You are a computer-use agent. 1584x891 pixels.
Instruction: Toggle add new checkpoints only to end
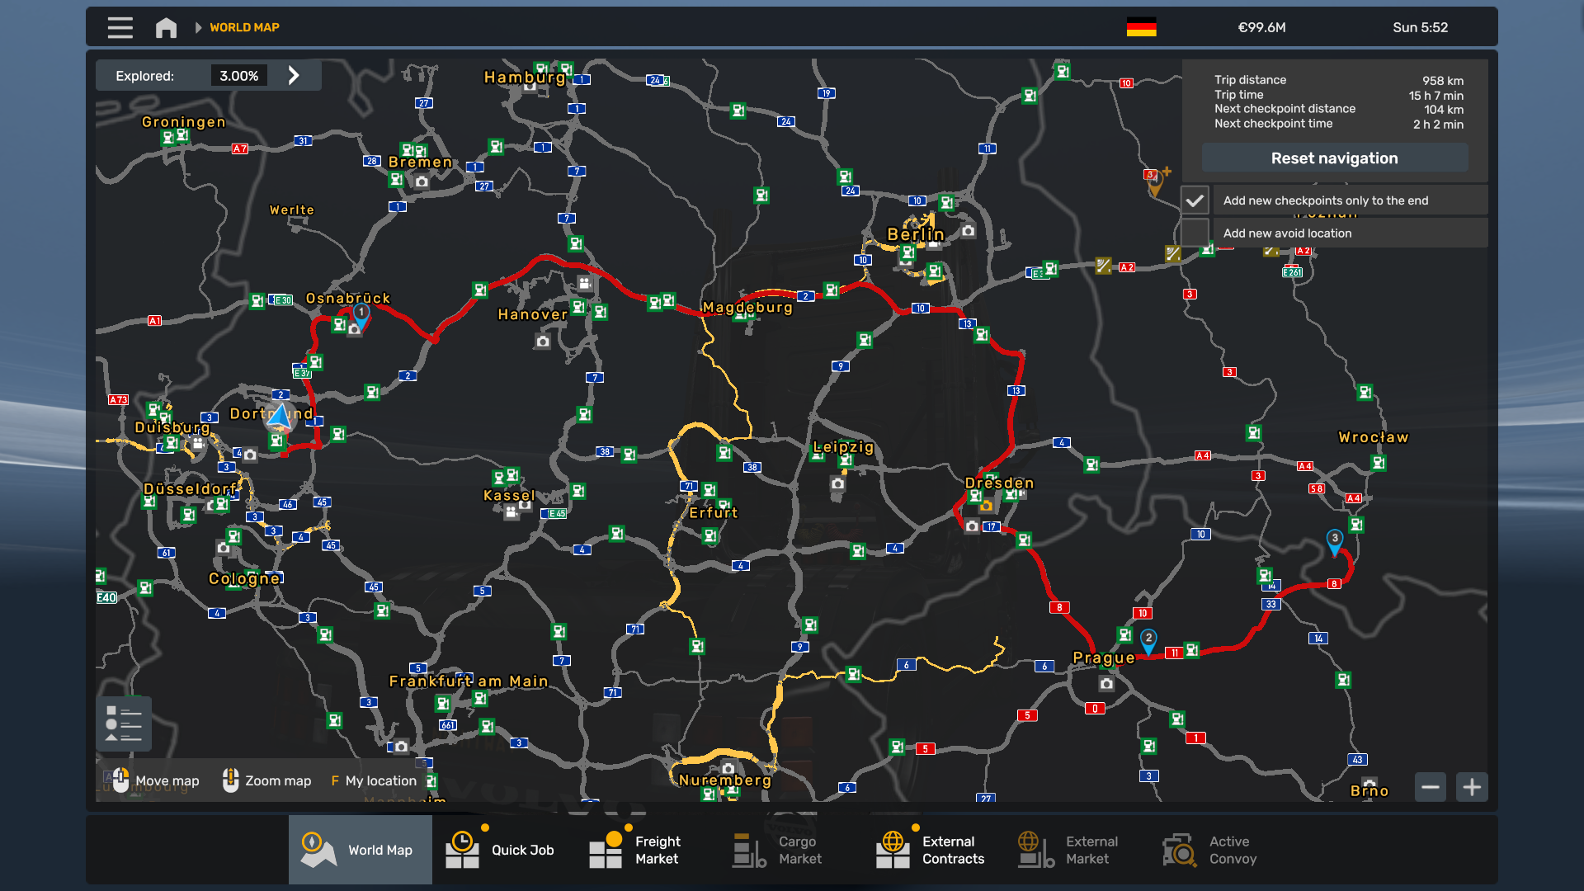pyautogui.click(x=1195, y=200)
